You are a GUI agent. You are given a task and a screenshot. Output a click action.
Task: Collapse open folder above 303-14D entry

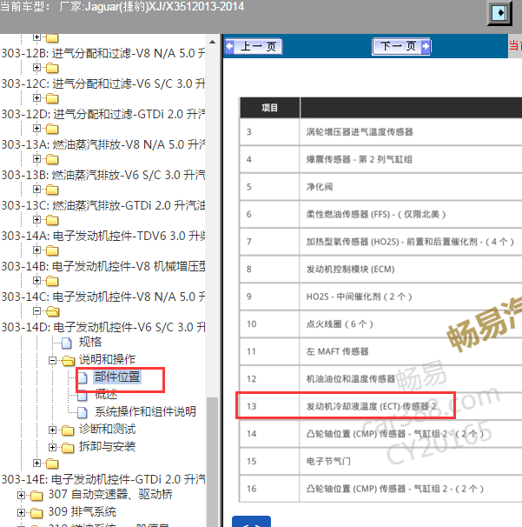tap(37, 310)
